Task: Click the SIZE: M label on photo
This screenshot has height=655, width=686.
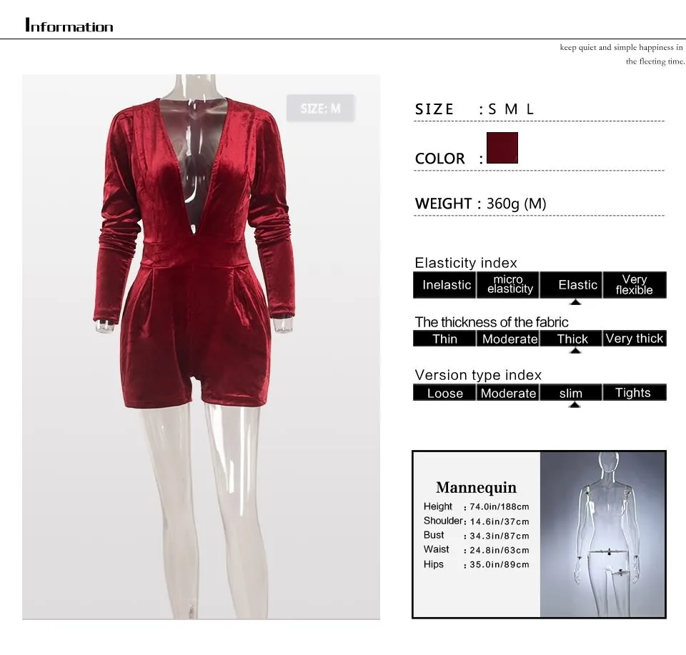Action: (x=321, y=108)
